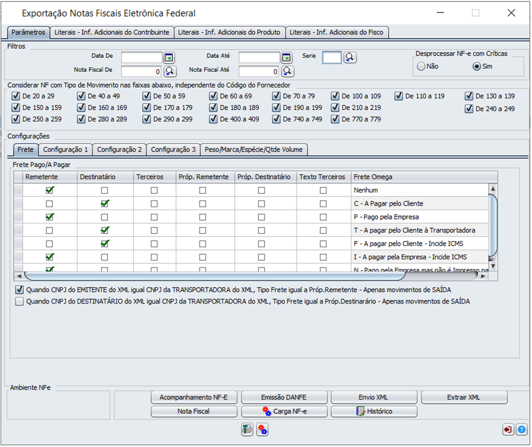Click the Emissão DANFE button
The height and width of the screenshot is (447, 532).
284,397
